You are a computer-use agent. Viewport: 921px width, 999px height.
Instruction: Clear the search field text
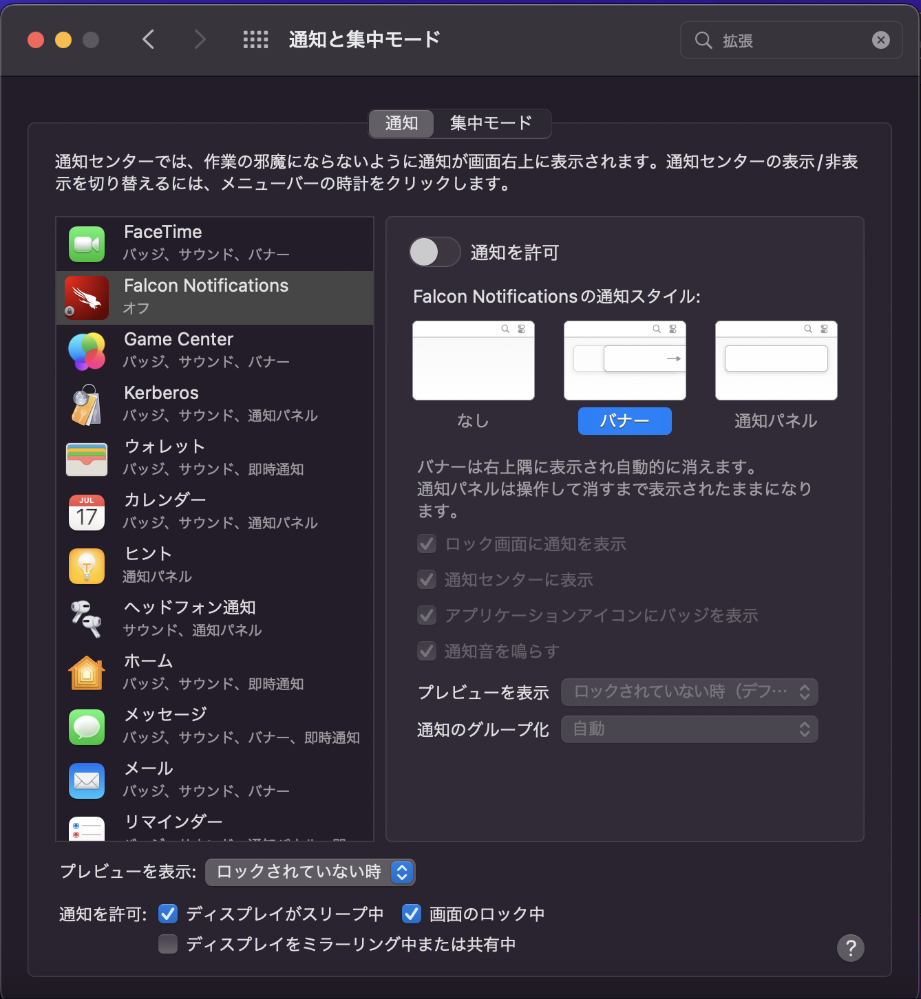pos(881,40)
